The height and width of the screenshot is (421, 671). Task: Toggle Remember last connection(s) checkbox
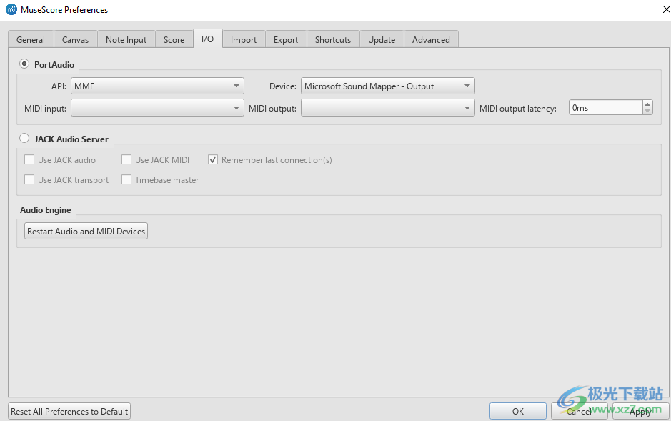[213, 160]
